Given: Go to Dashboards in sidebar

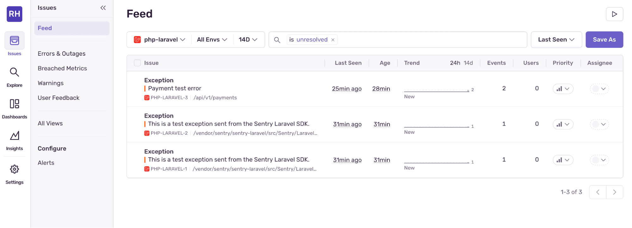Looking at the screenshot, I should tap(15, 109).
